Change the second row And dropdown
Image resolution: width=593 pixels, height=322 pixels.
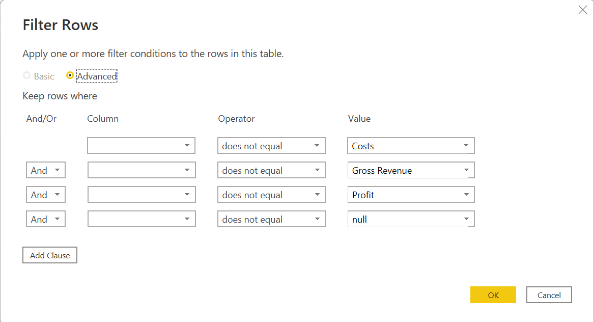pyautogui.click(x=46, y=170)
